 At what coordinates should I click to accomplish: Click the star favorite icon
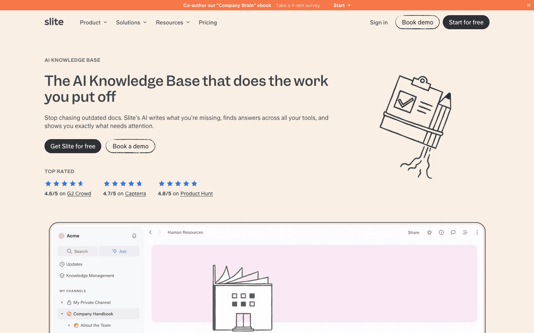coord(429,232)
